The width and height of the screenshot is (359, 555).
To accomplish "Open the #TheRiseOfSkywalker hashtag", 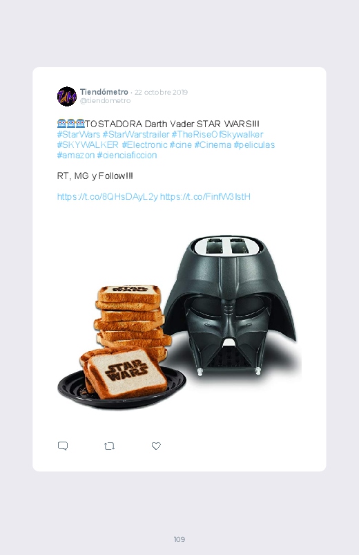I will click(x=217, y=135).
